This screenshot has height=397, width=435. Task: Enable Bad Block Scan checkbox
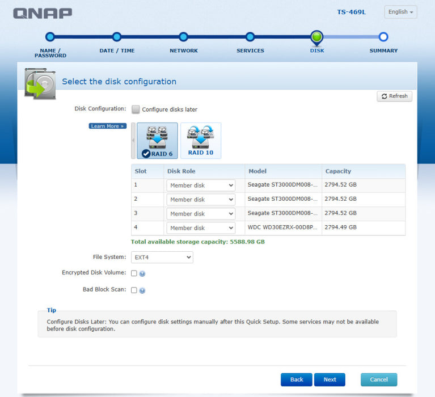[134, 290]
